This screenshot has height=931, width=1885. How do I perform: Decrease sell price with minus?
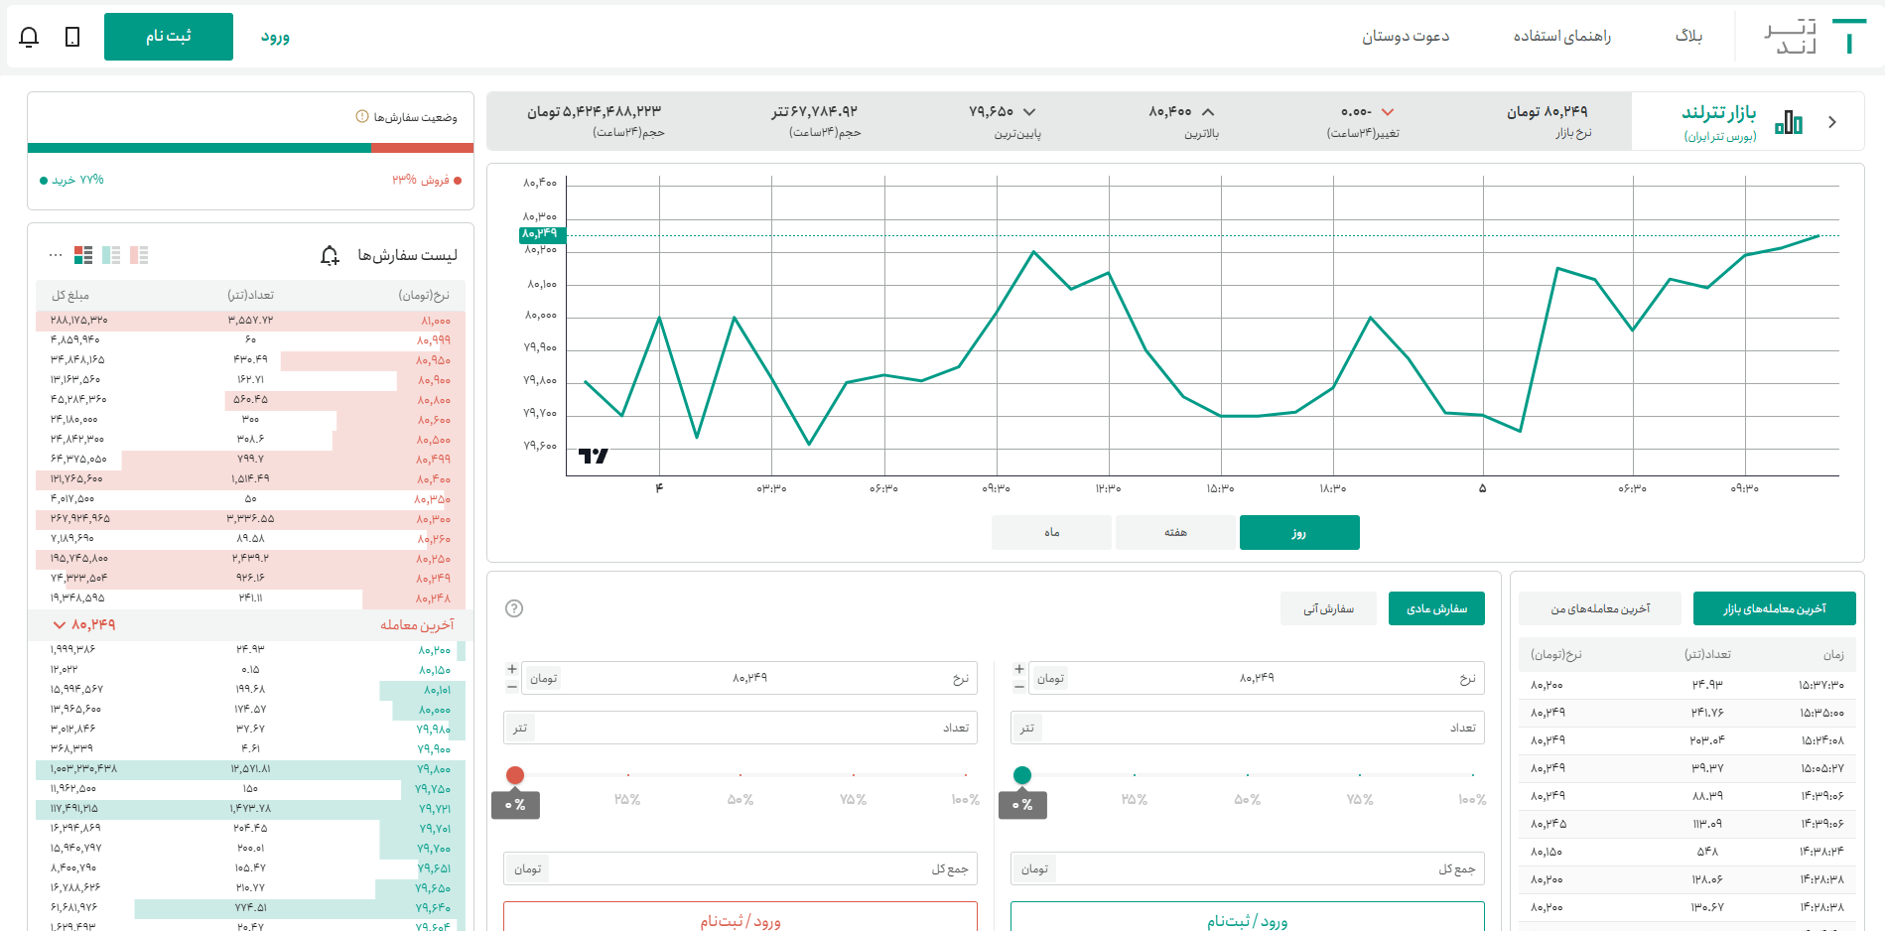point(512,686)
